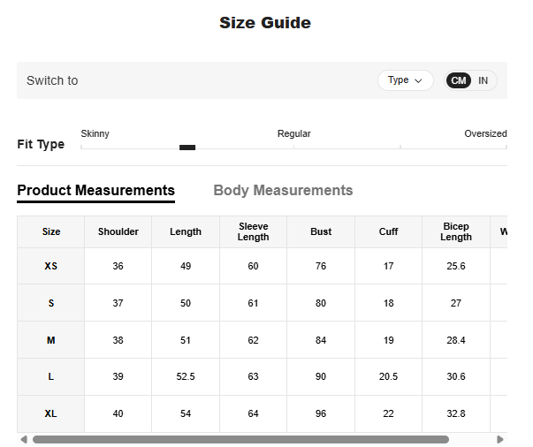Click the left scroll arrow below the table
533x447 pixels.
pyautogui.click(x=24, y=439)
